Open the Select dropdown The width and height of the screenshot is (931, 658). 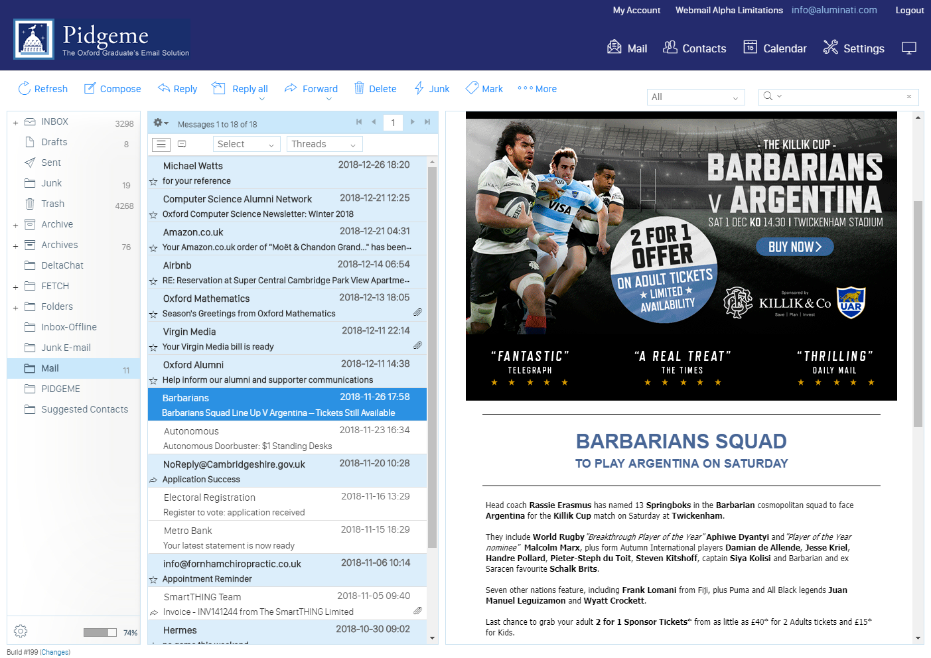[246, 144]
